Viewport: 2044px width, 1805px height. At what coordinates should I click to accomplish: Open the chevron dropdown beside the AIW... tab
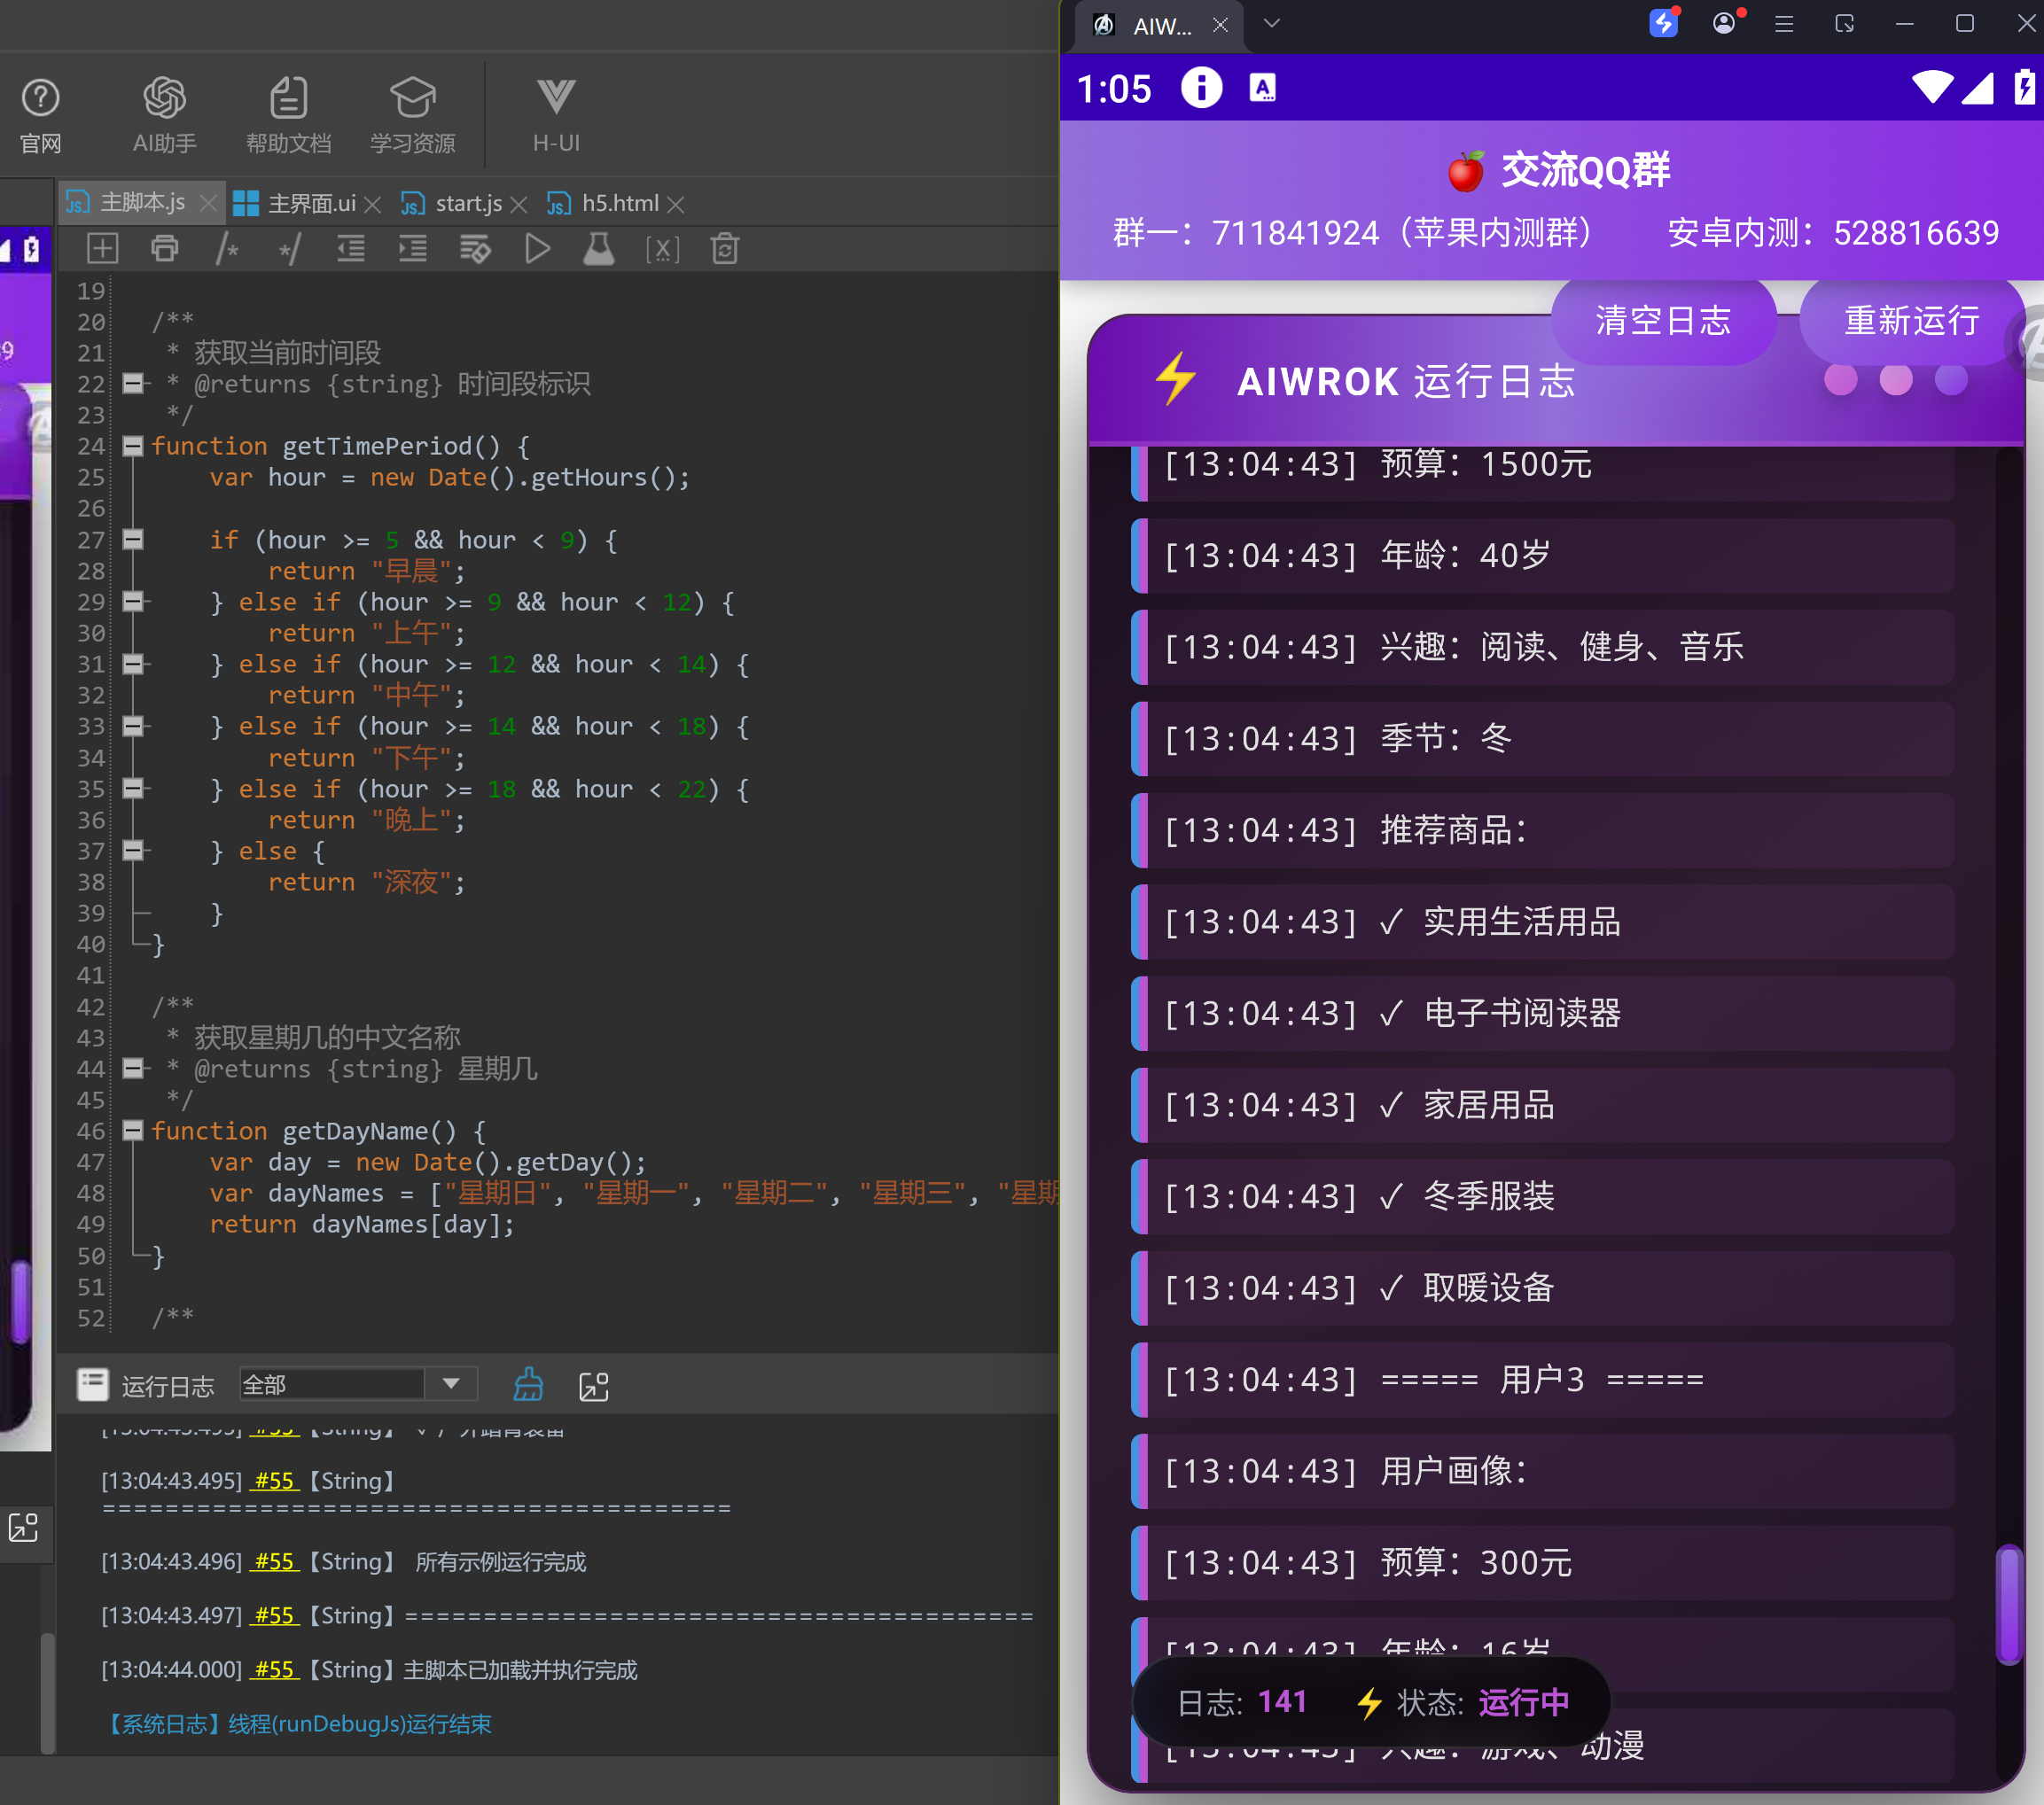tap(1271, 23)
